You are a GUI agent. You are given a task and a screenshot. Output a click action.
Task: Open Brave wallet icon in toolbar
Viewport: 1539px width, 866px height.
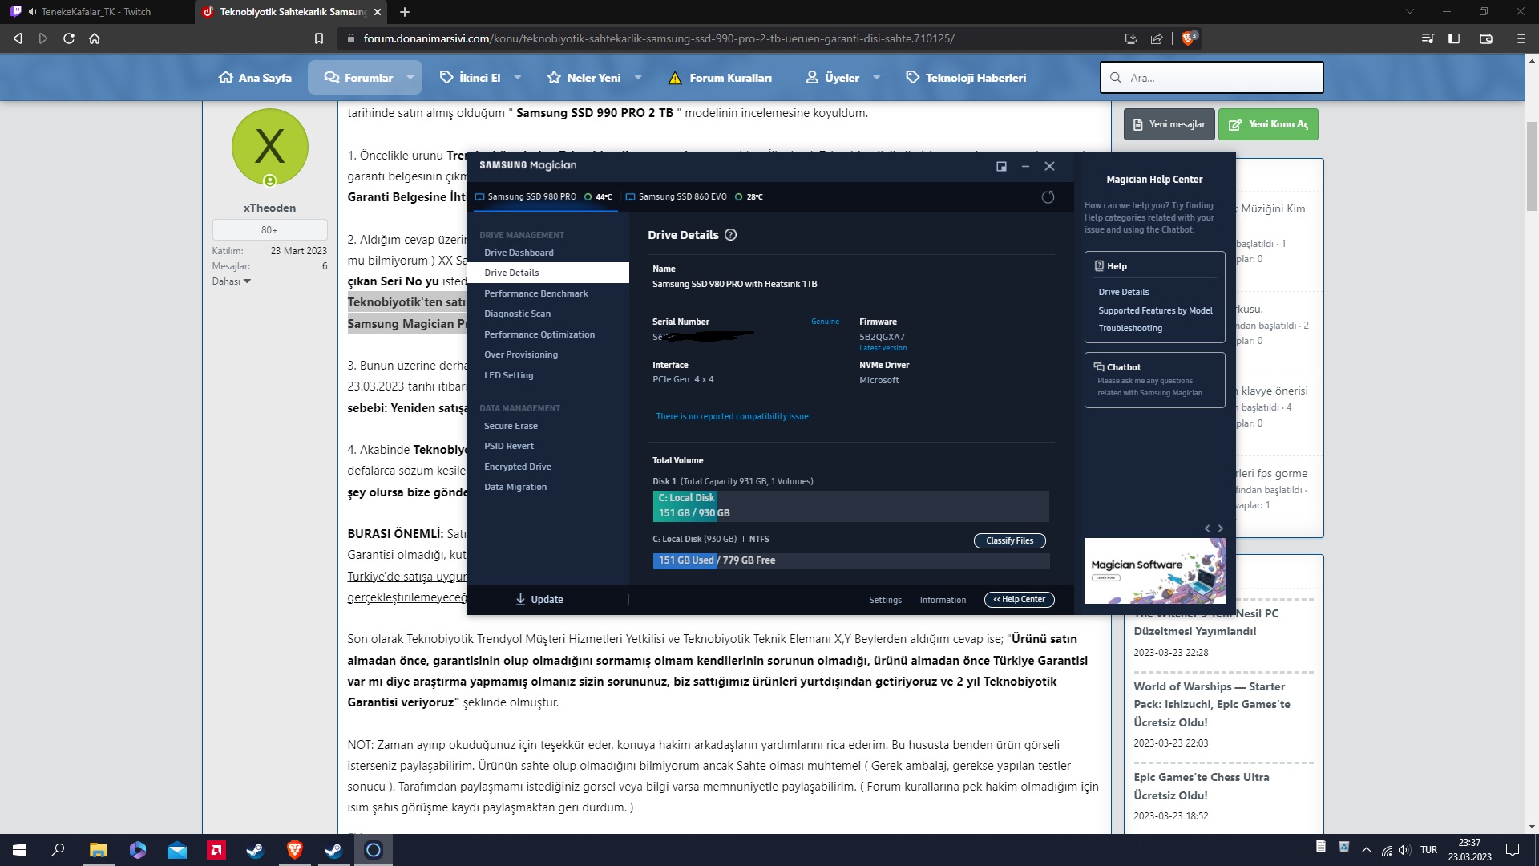click(1485, 38)
